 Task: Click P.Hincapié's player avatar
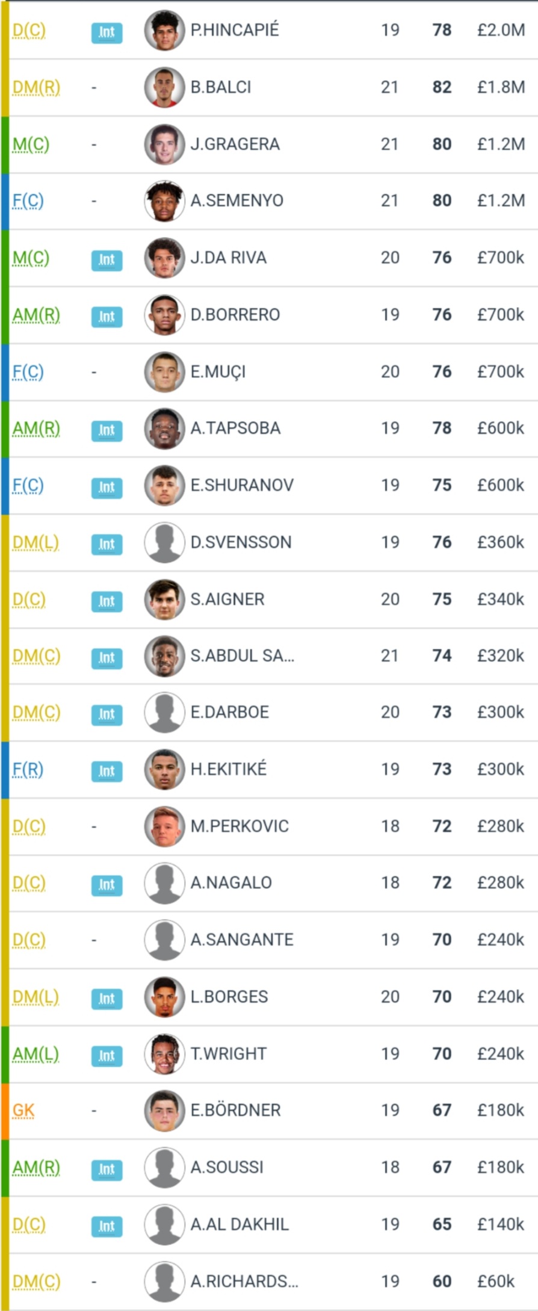click(164, 30)
